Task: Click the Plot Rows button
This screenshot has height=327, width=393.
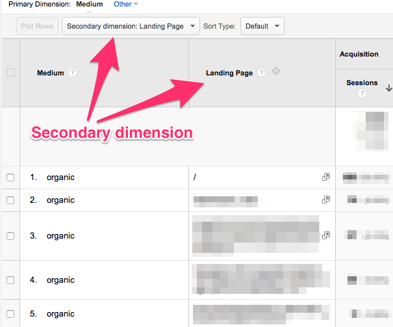Action: click(x=37, y=26)
